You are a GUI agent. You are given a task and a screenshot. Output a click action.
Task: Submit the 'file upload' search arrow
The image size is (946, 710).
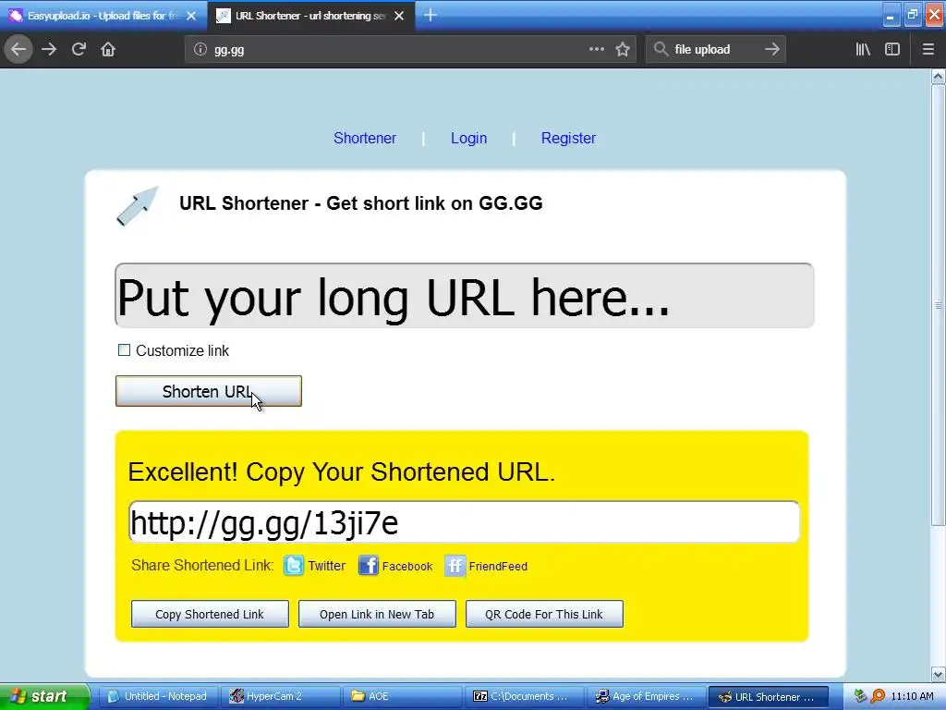click(x=771, y=49)
